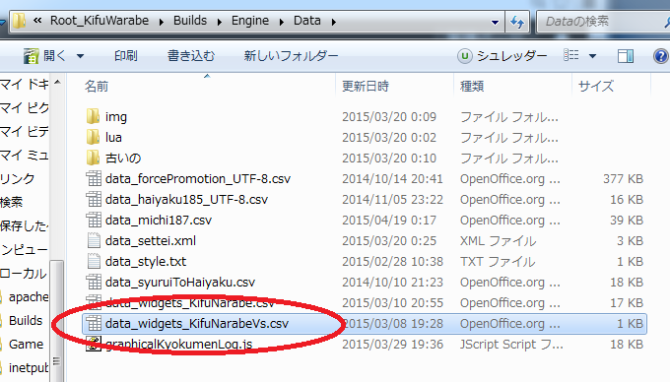Select リンク in navigation pane

(17, 178)
